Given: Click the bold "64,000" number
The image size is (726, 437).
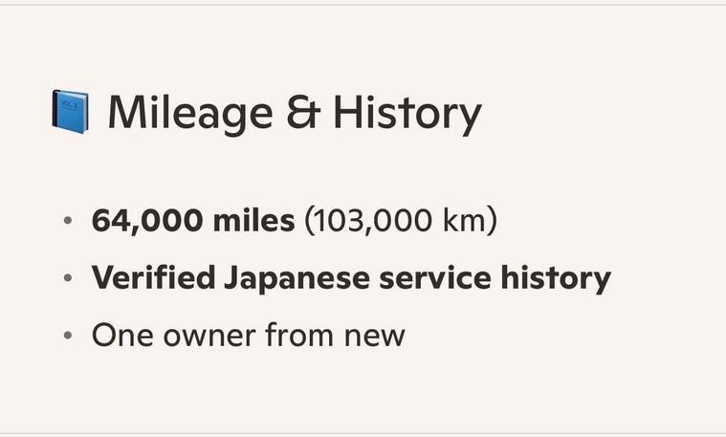Looking at the screenshot, I should click(143, 221).
